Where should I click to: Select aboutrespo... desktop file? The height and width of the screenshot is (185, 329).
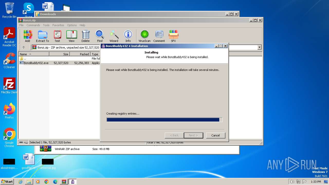click(x=9, y=163)
